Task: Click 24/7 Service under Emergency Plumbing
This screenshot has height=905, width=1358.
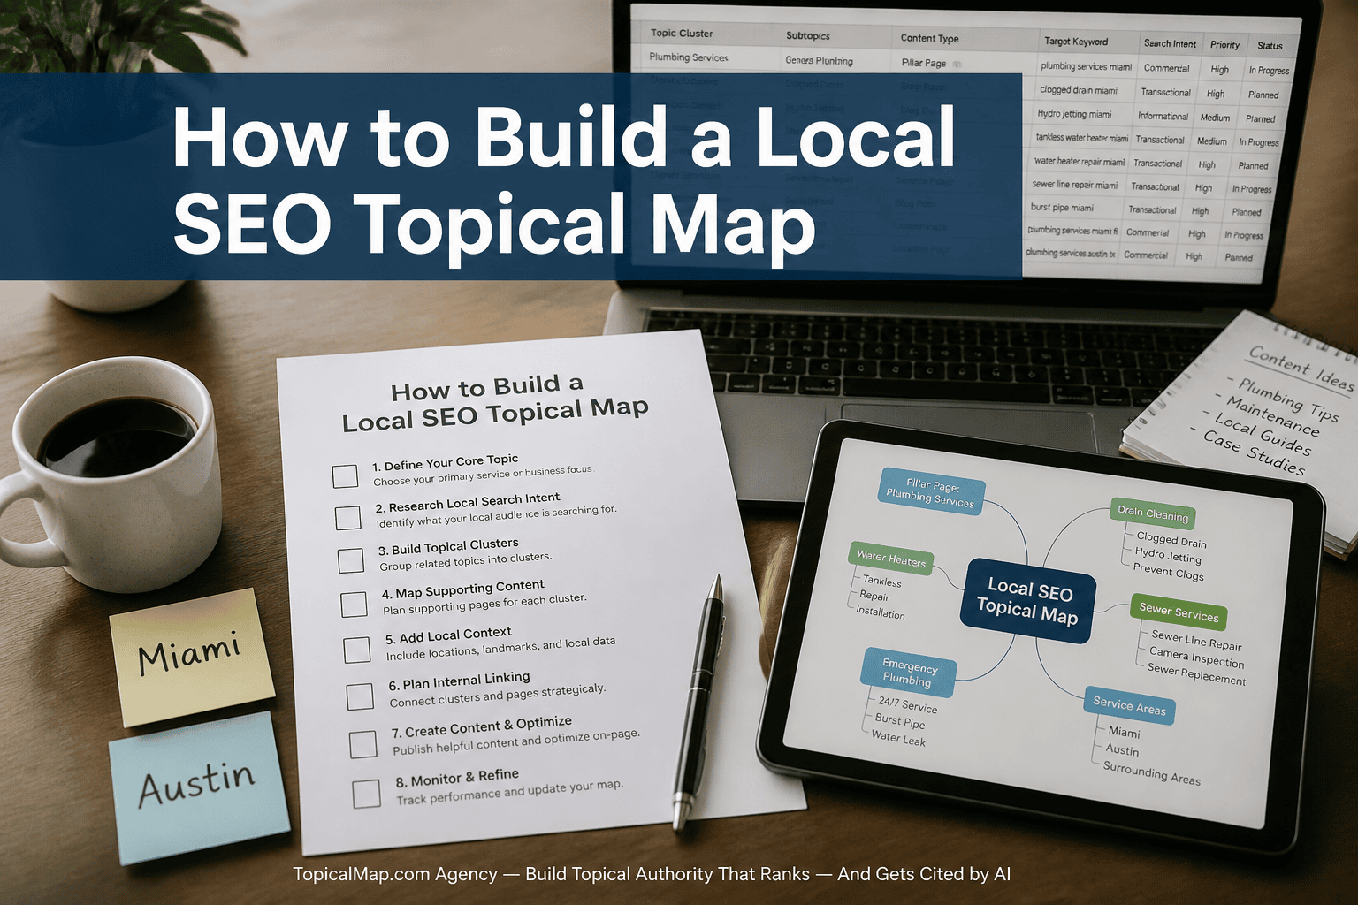Action: (x=907, y=705)
